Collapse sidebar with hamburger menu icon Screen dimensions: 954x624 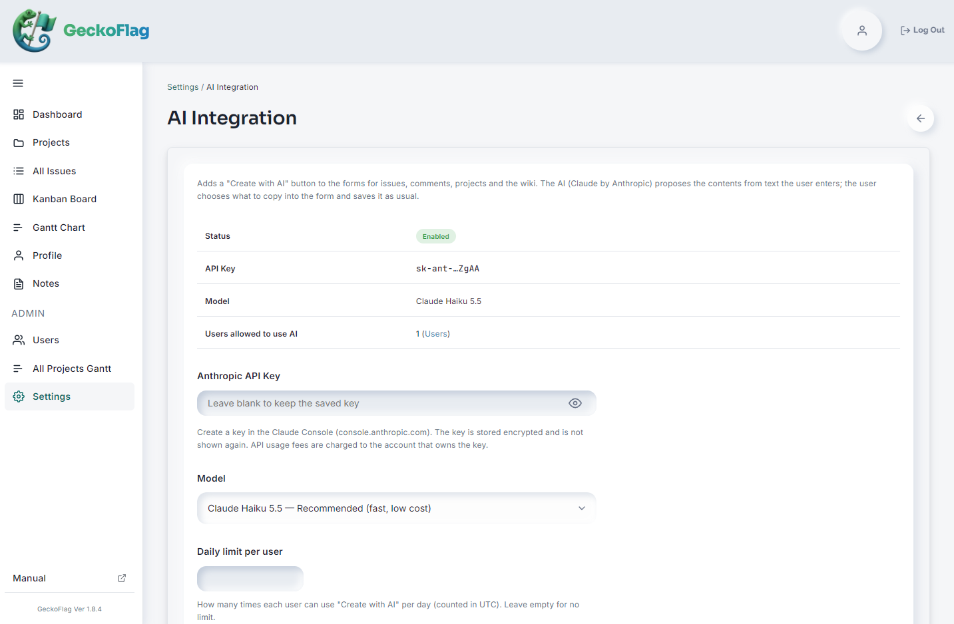coord(18,83)
